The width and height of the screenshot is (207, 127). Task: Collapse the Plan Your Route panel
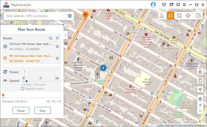pyautogui.click(x=66, y=35)
